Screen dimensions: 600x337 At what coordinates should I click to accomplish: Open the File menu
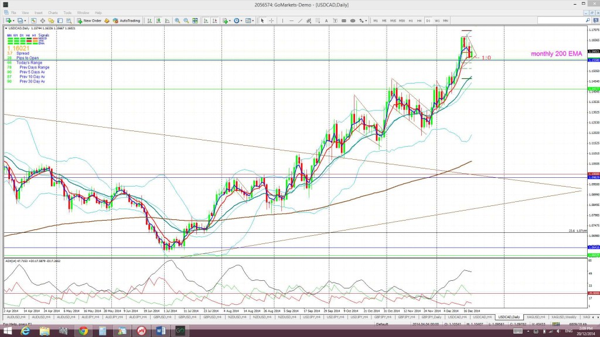13,13
